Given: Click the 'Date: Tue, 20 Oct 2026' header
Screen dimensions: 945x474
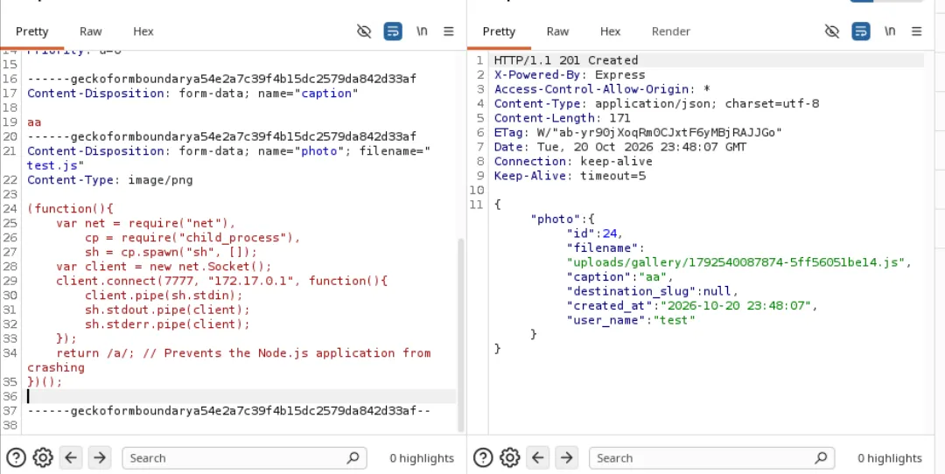Looking at the screenshot, I should tap(620, 147).
